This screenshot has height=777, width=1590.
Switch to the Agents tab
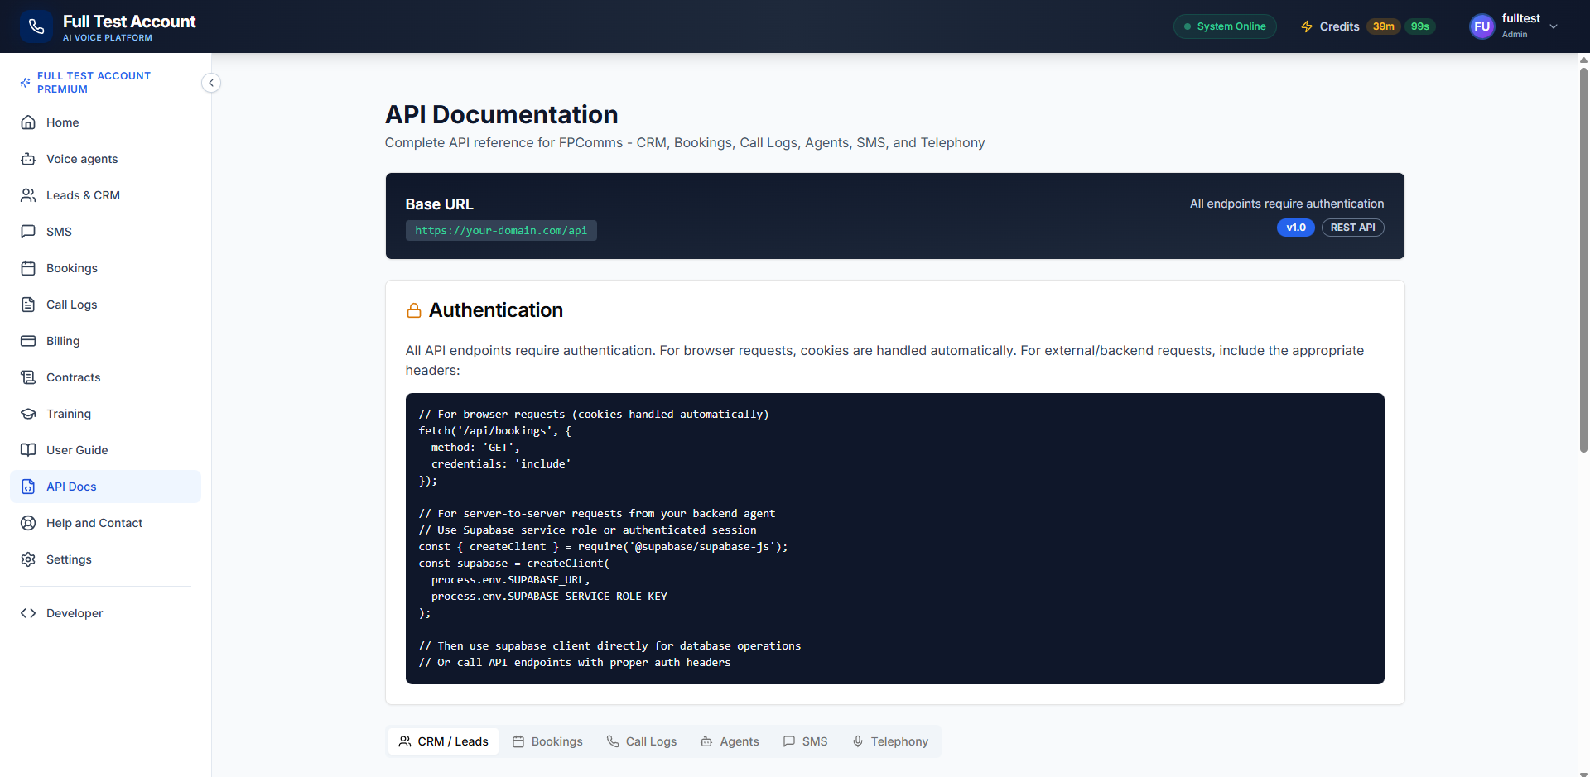coord(730,741)
